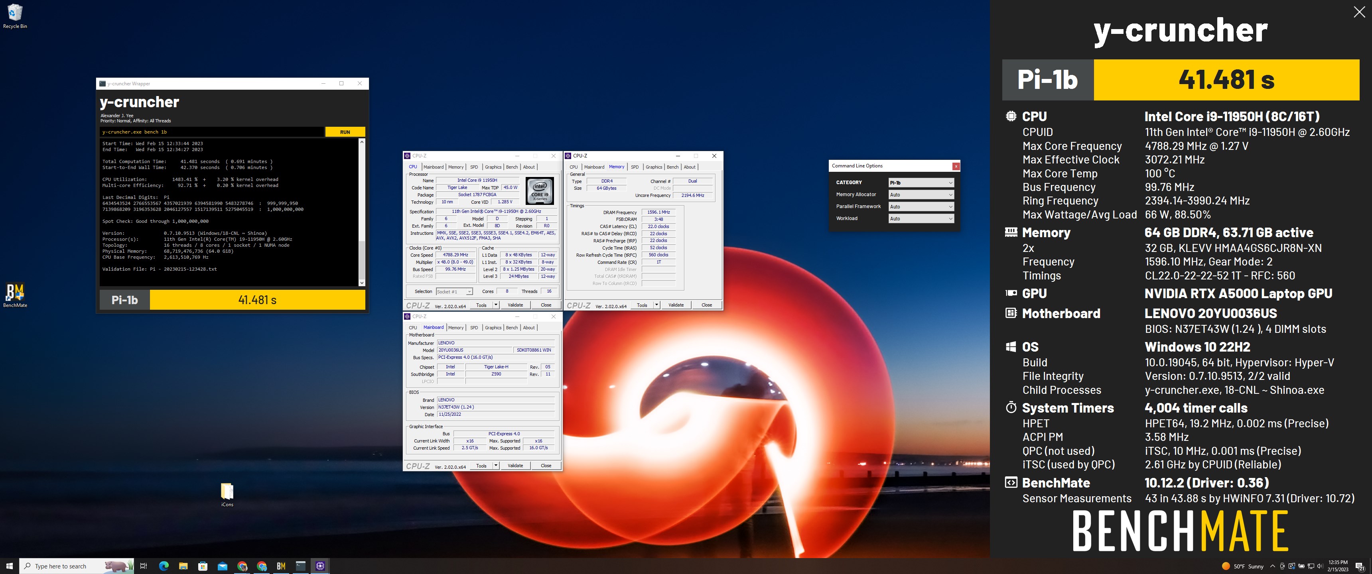The height and width of the screenshot is (574, 1372).
Task: Switch to BenchMate in the taskbar
Action: tap(281, 566)
